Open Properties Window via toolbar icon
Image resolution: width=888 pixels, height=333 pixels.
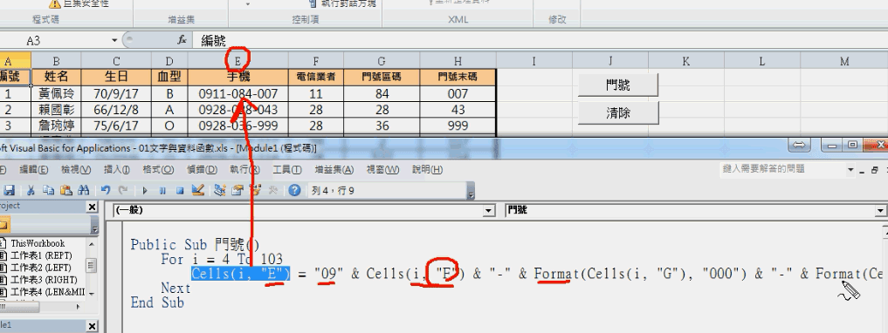[237, 191]
